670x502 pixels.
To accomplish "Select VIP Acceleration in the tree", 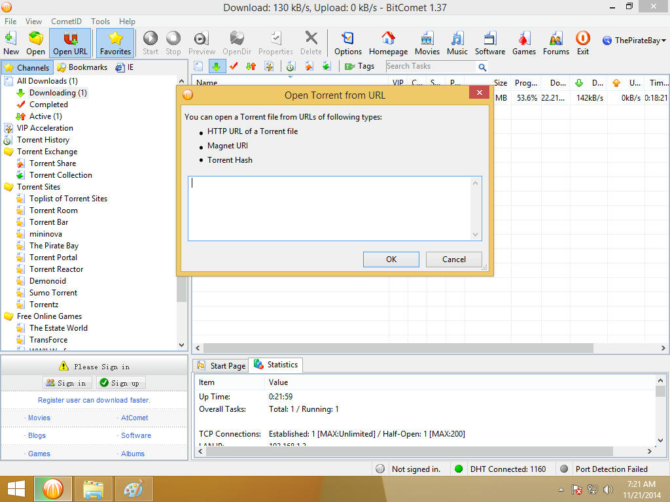I will tap(45, 127).
